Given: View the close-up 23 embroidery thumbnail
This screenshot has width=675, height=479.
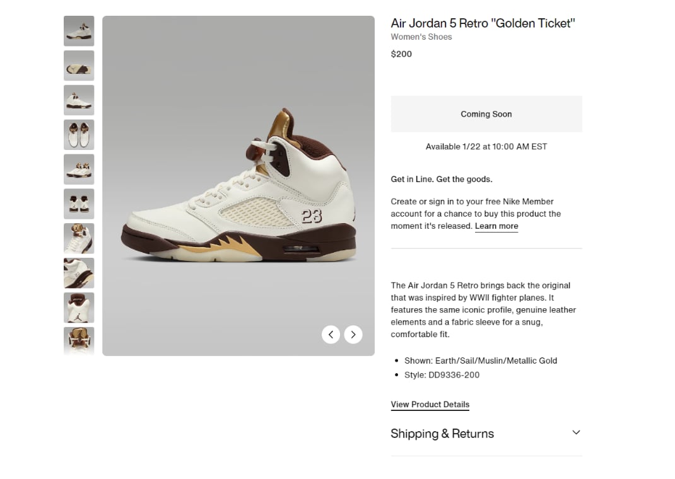Looking at the screenshot, I should click(x=79, y=273).
